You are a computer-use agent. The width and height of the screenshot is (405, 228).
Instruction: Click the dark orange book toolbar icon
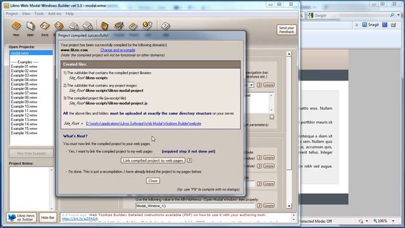click(x=104, y=26)
